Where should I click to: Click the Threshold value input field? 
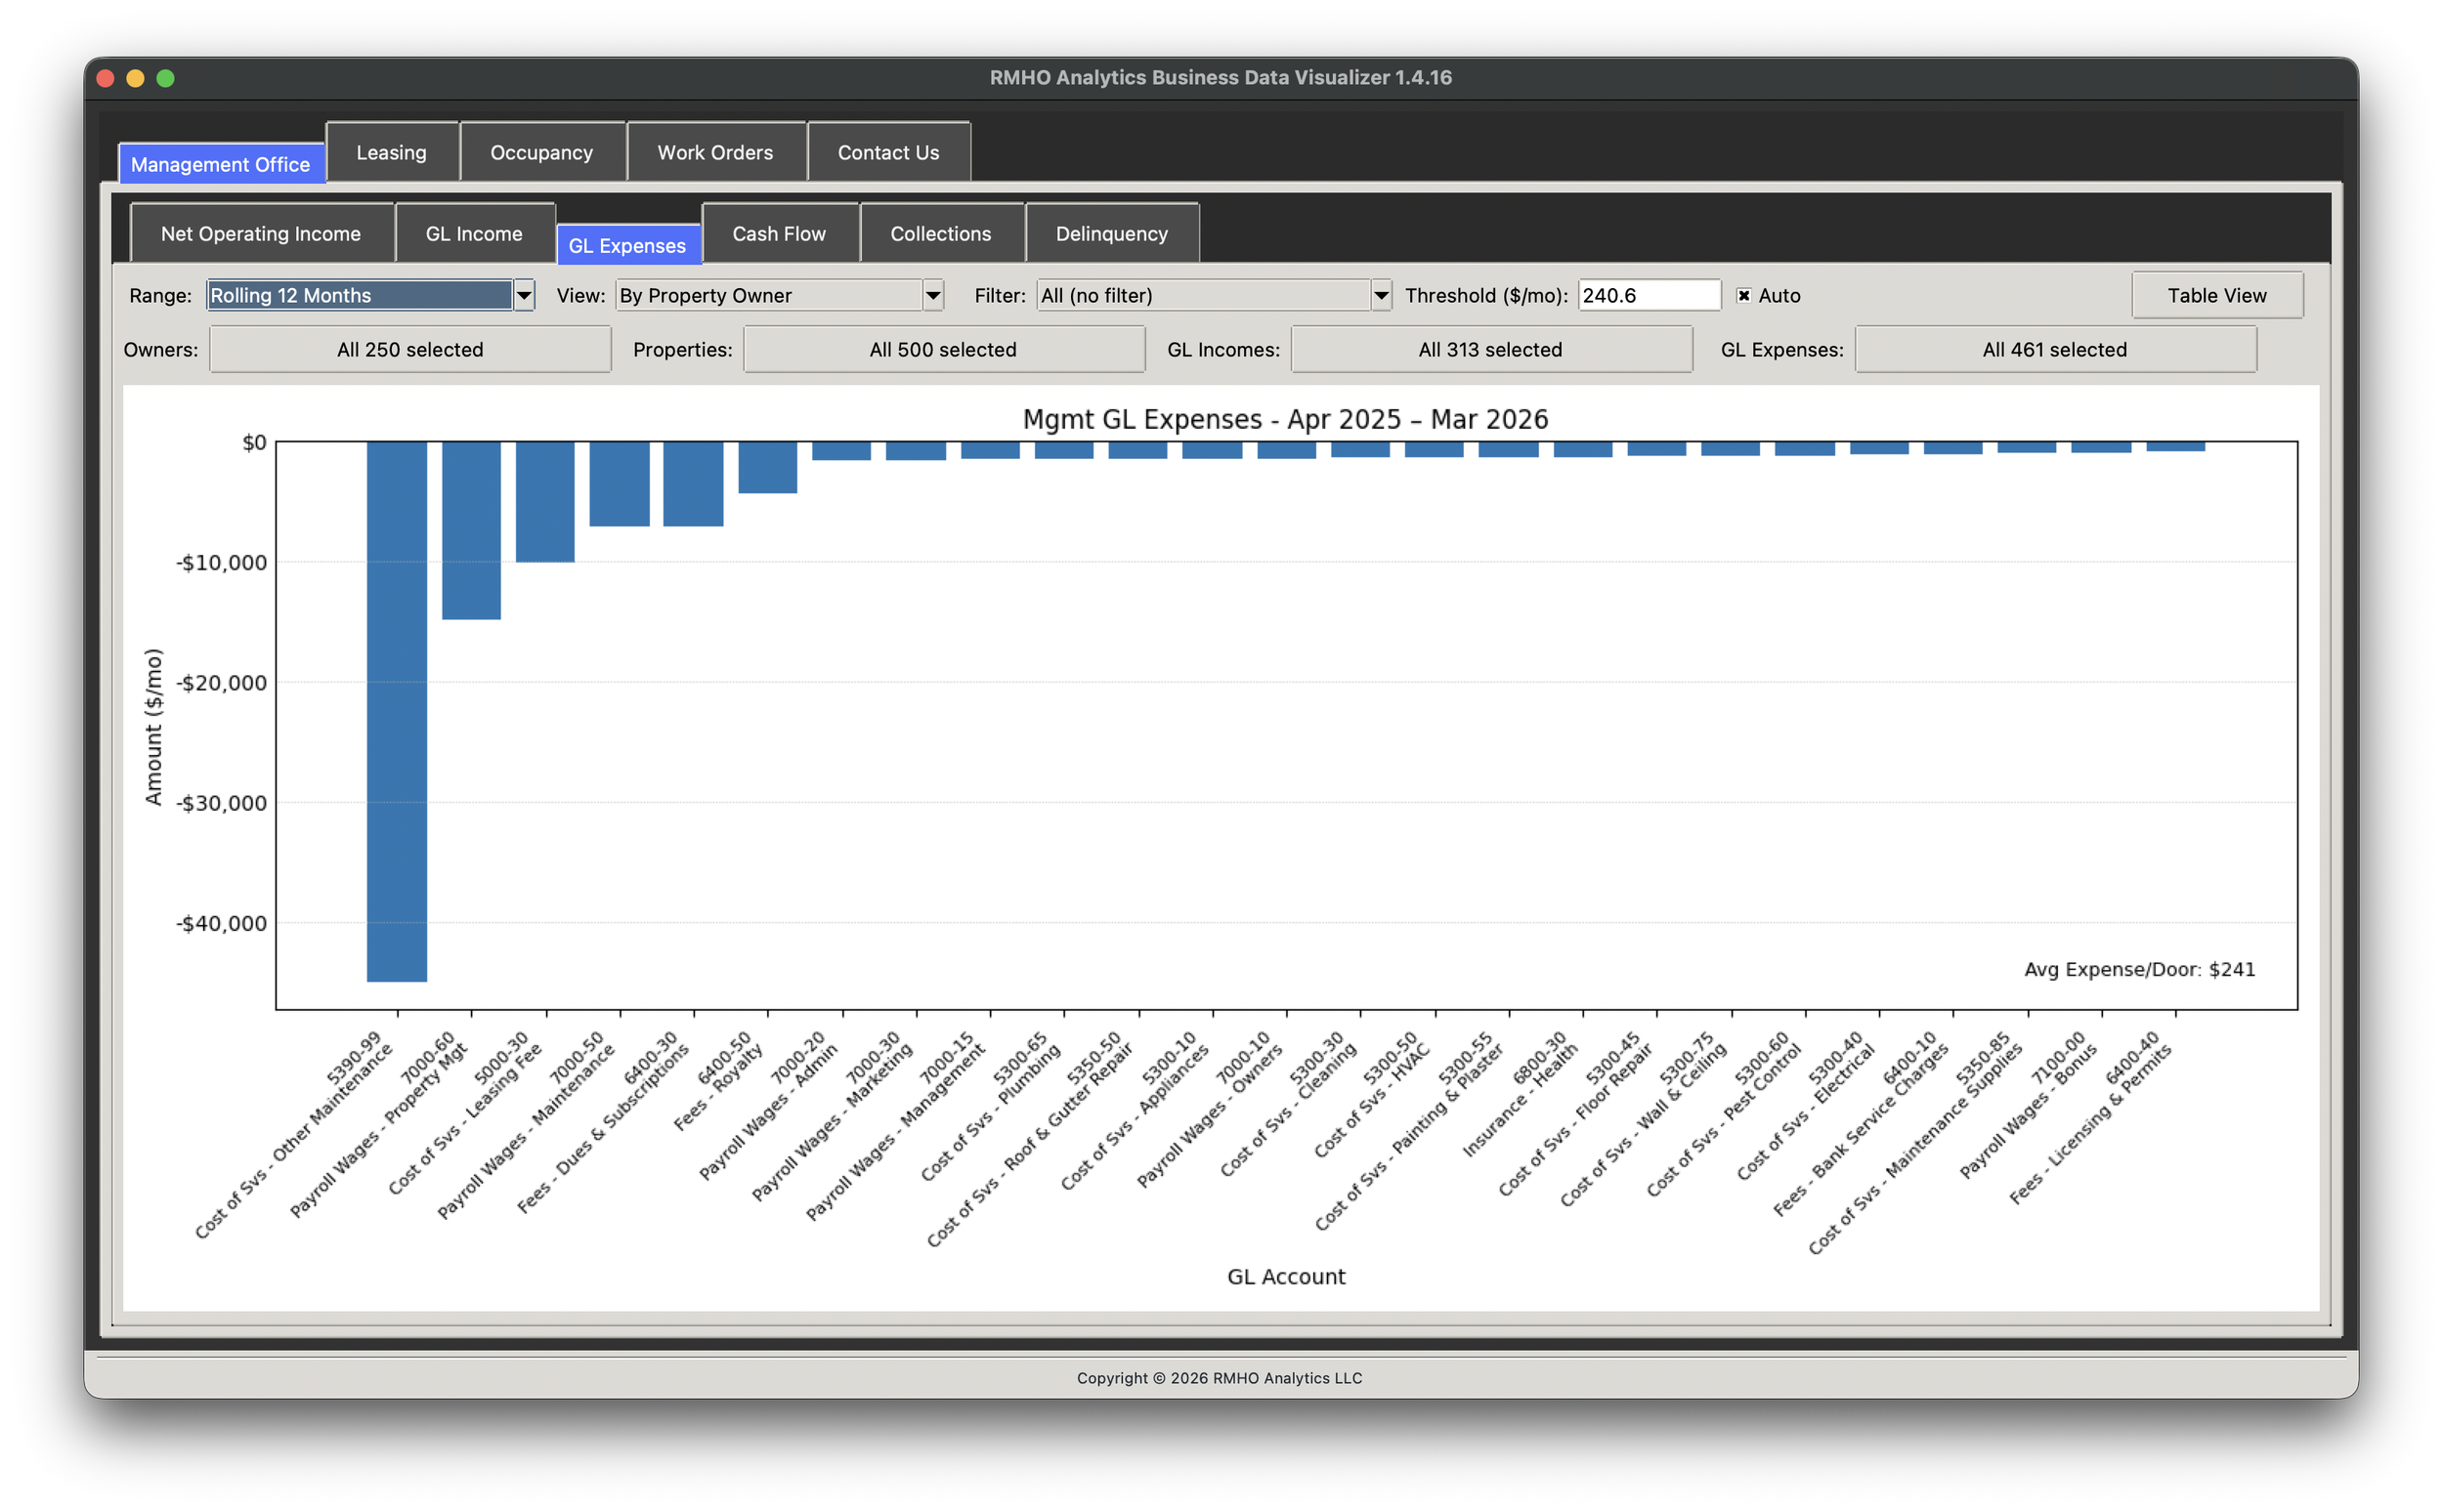pos(1648,296)
